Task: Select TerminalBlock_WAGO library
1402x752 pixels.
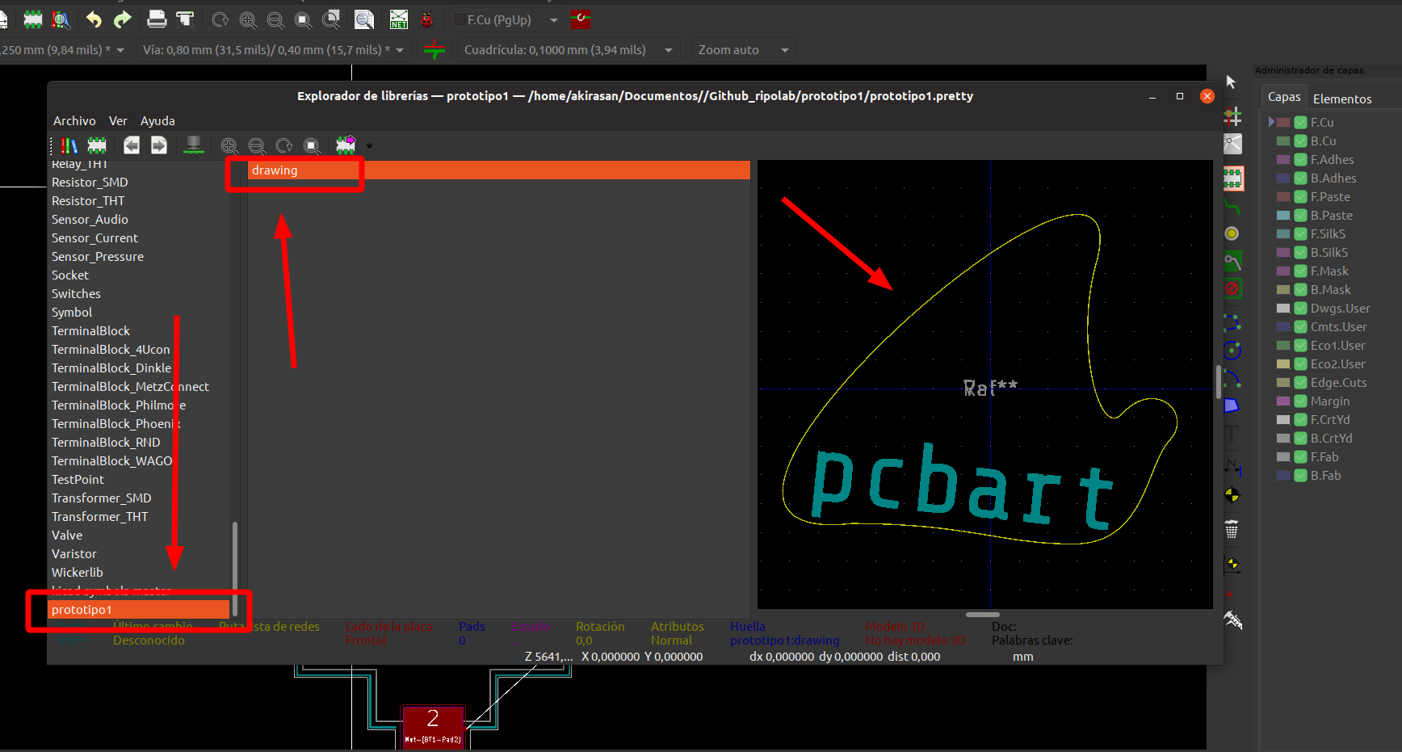Action: tap(112, 461)
